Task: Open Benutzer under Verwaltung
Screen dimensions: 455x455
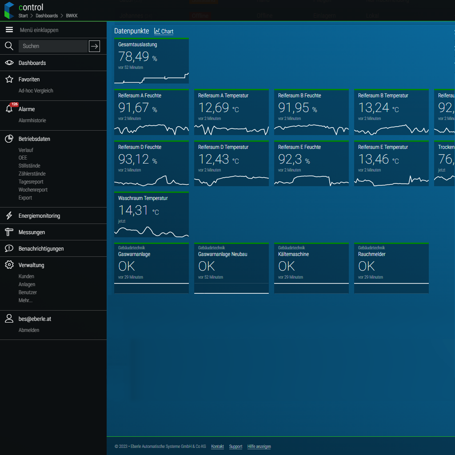Action: coord(28,292)
